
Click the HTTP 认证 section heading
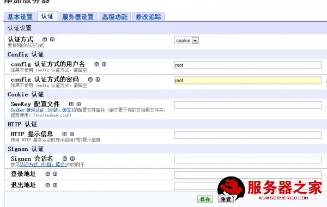click(22, 124)
